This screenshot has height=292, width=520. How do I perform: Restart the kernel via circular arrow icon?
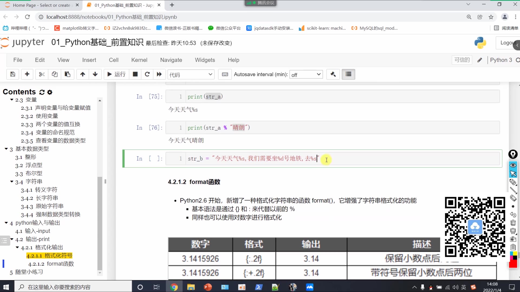[147, 74]
